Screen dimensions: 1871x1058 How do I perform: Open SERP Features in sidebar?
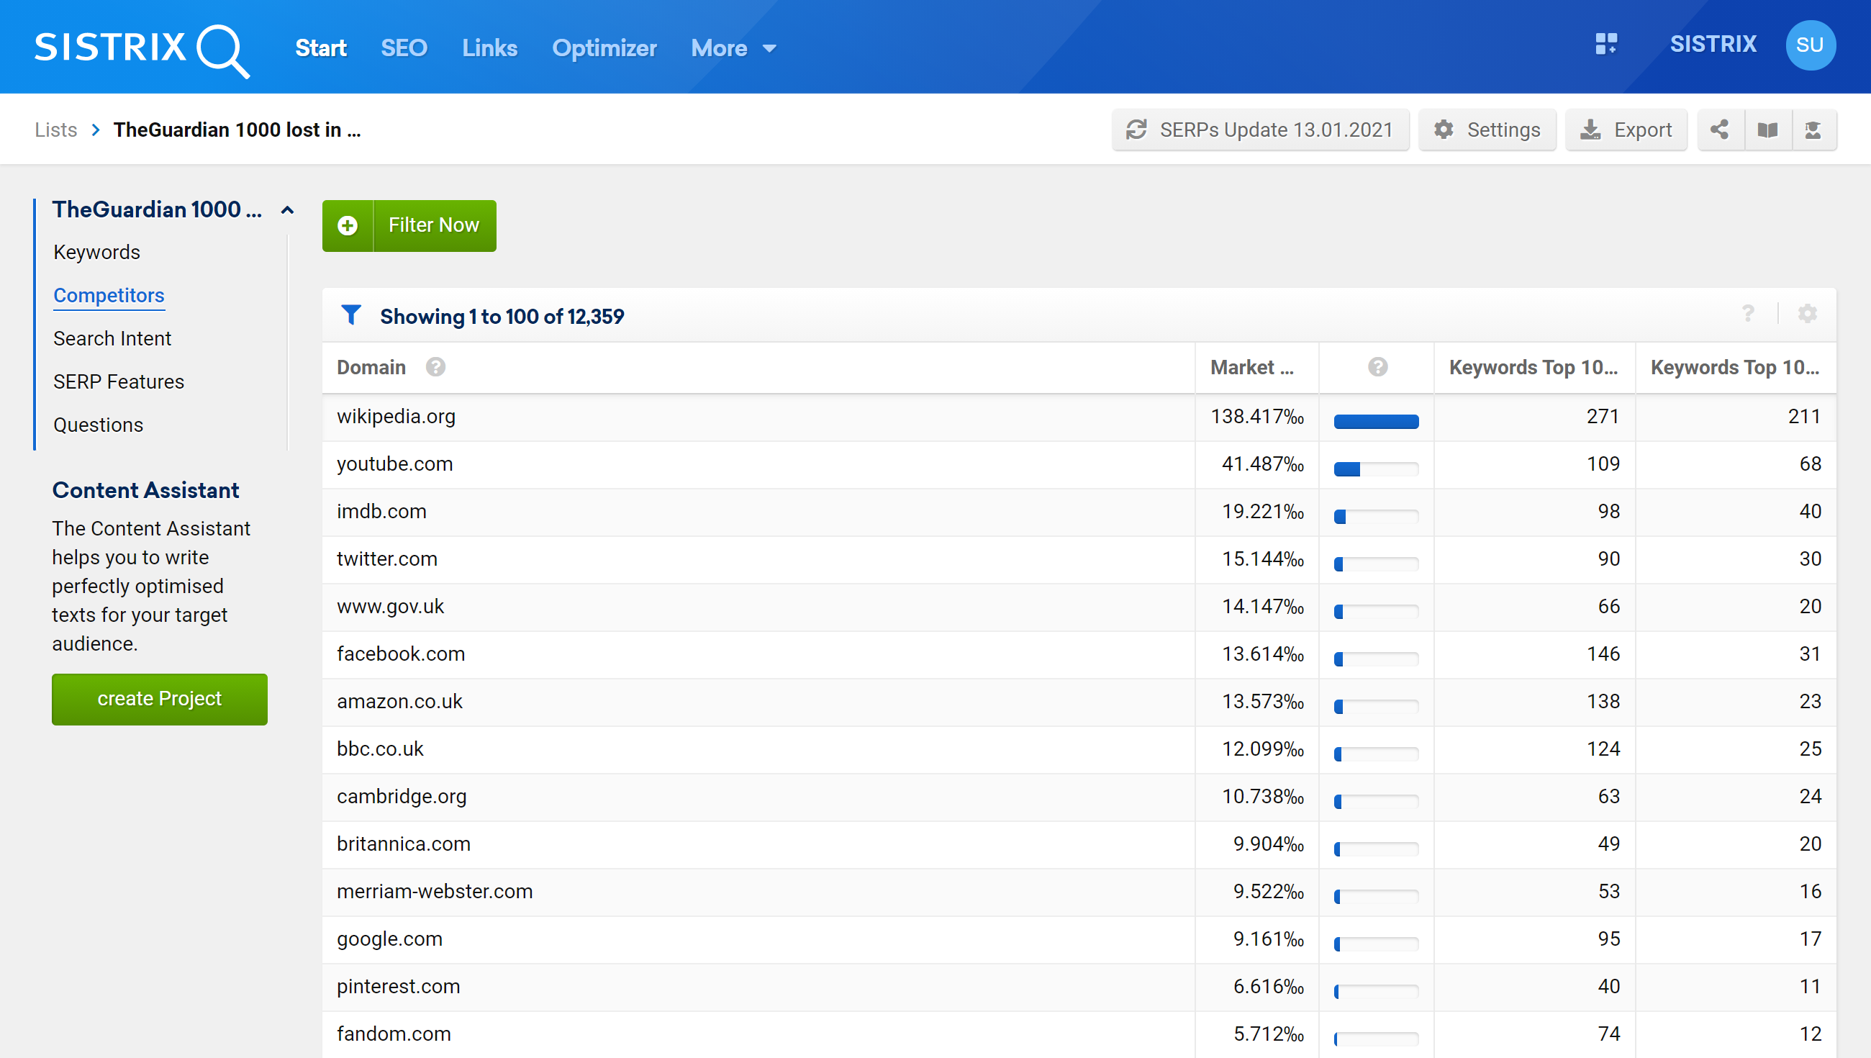[x=119, y=381]
